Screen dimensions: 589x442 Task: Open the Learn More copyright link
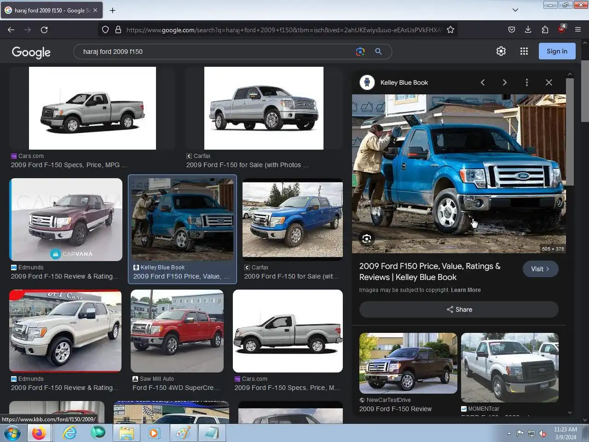[x=466, y=290]
